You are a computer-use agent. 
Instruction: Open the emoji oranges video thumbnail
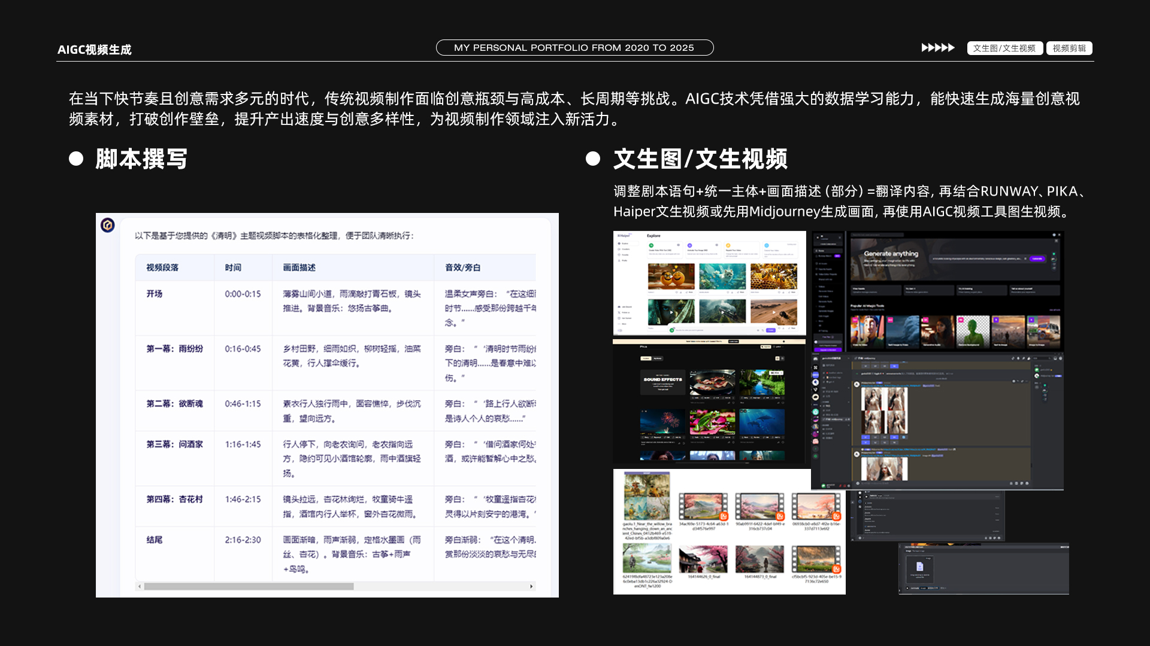pos(671,277)
